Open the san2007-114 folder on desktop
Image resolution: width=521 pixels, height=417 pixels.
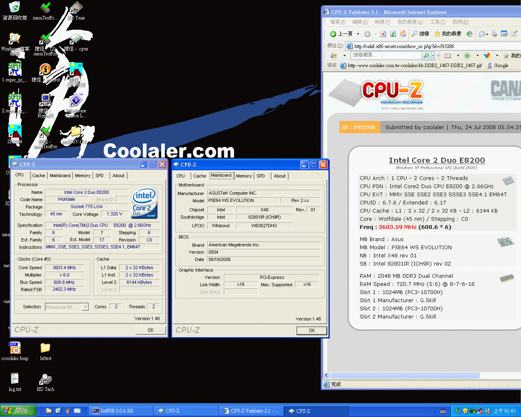tap(76, 132)
